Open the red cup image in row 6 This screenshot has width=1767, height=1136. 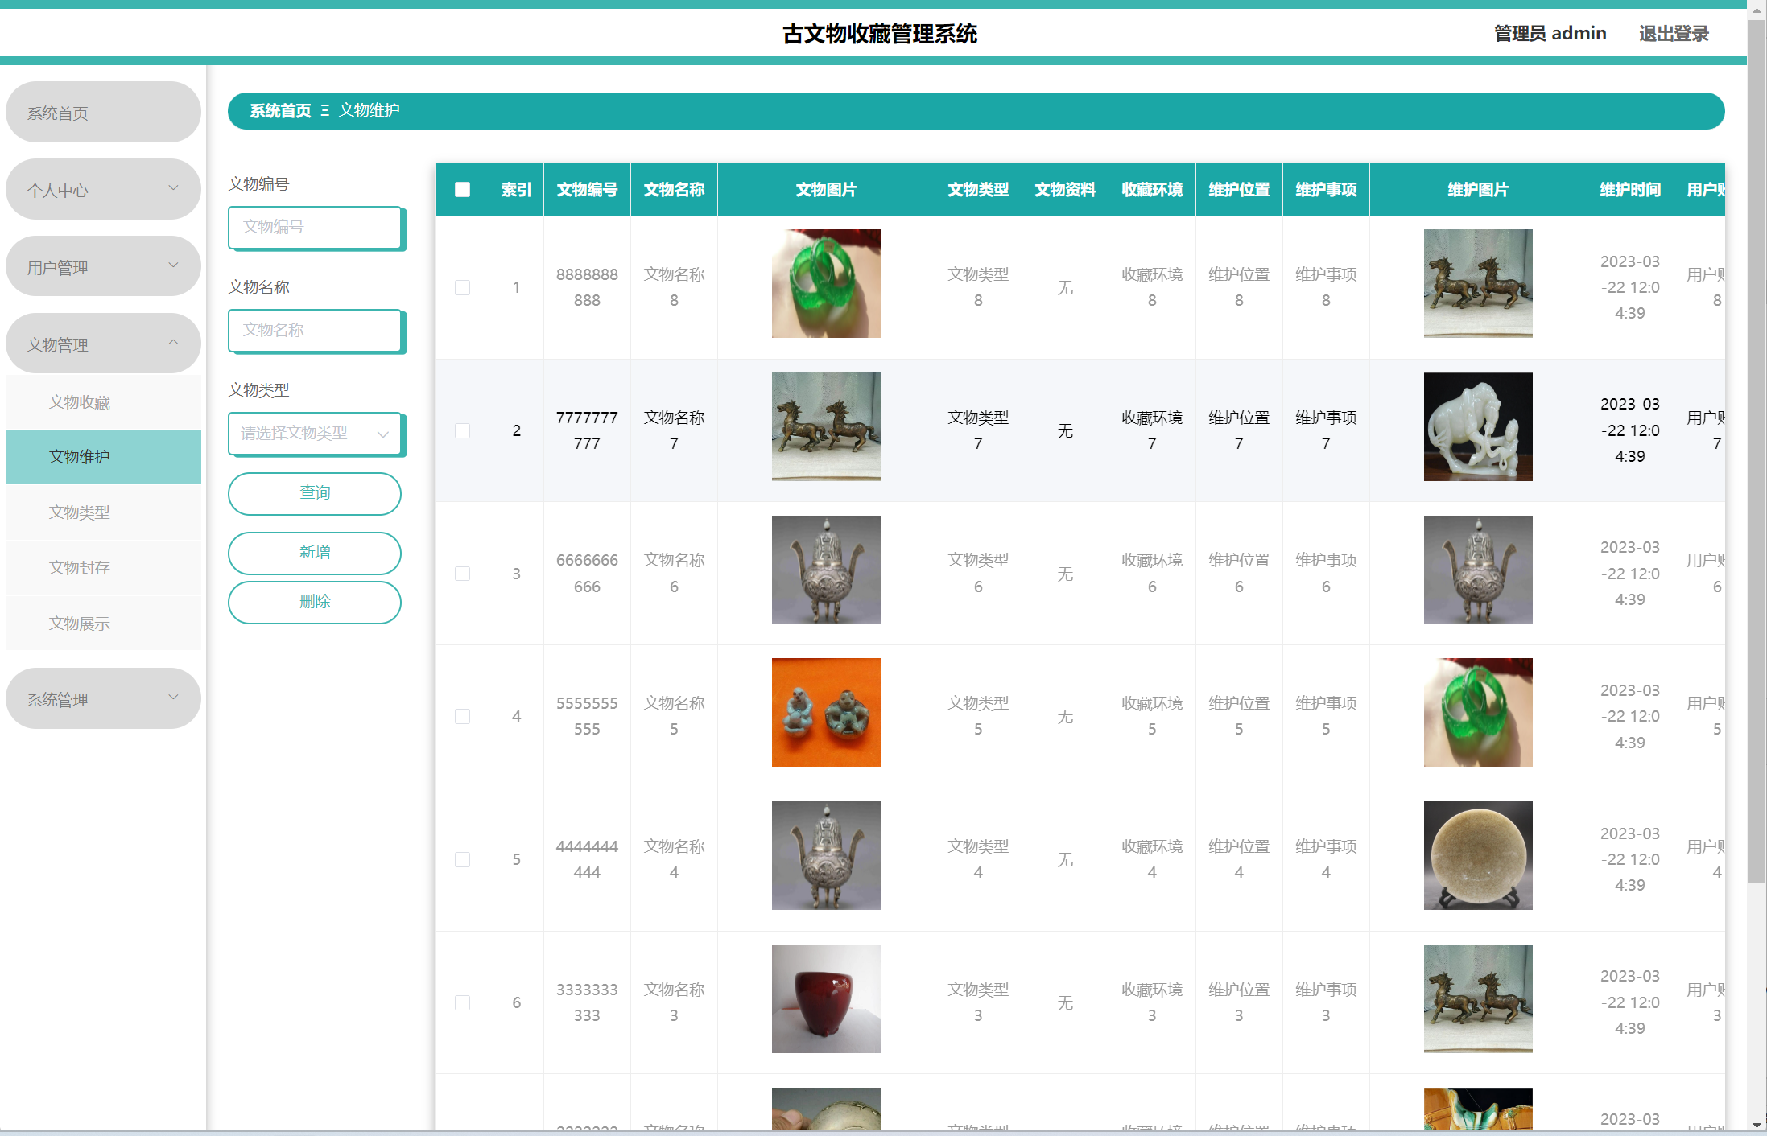coord(825,998)
